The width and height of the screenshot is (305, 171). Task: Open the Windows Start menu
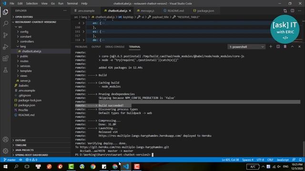pyautogui.click(x=5, y=167)
